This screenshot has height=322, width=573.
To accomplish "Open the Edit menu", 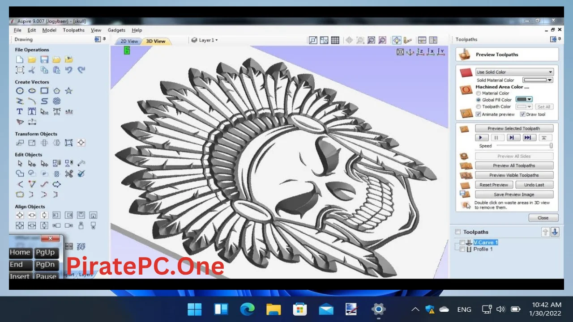I will (x=32, y=30).
